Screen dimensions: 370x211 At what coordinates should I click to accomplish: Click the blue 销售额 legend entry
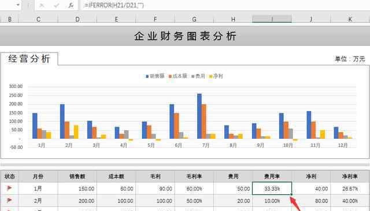click(x=155, y=76)
